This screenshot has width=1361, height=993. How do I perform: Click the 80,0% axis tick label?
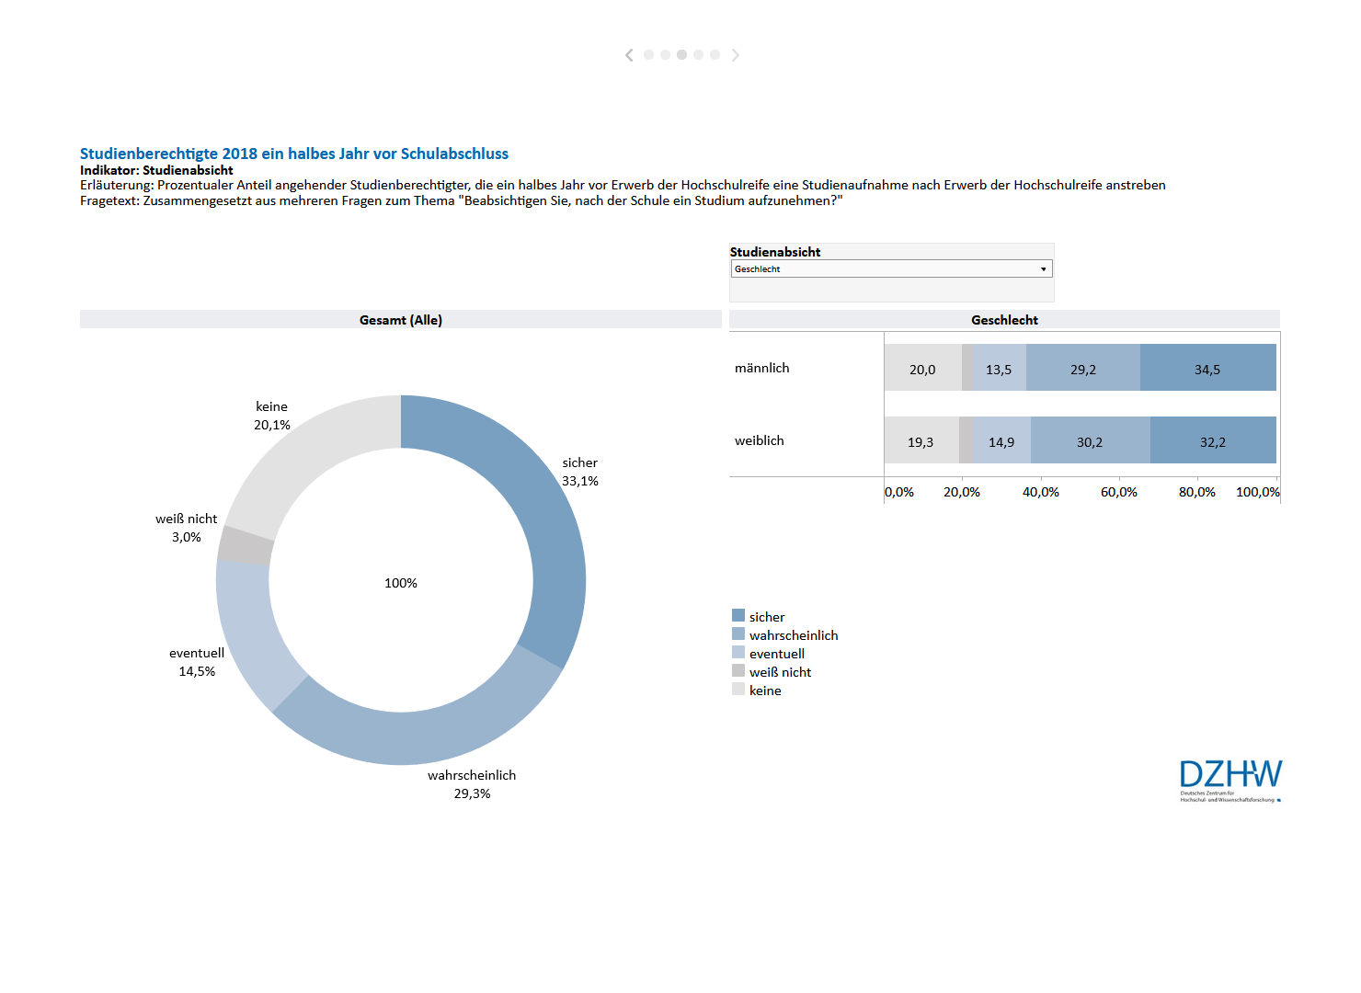click(1197, 492)
